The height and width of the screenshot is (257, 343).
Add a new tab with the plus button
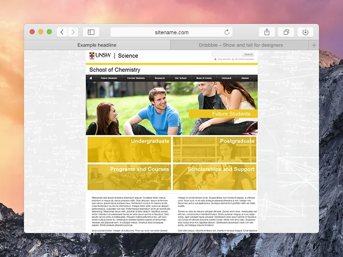tap(314, 45)
